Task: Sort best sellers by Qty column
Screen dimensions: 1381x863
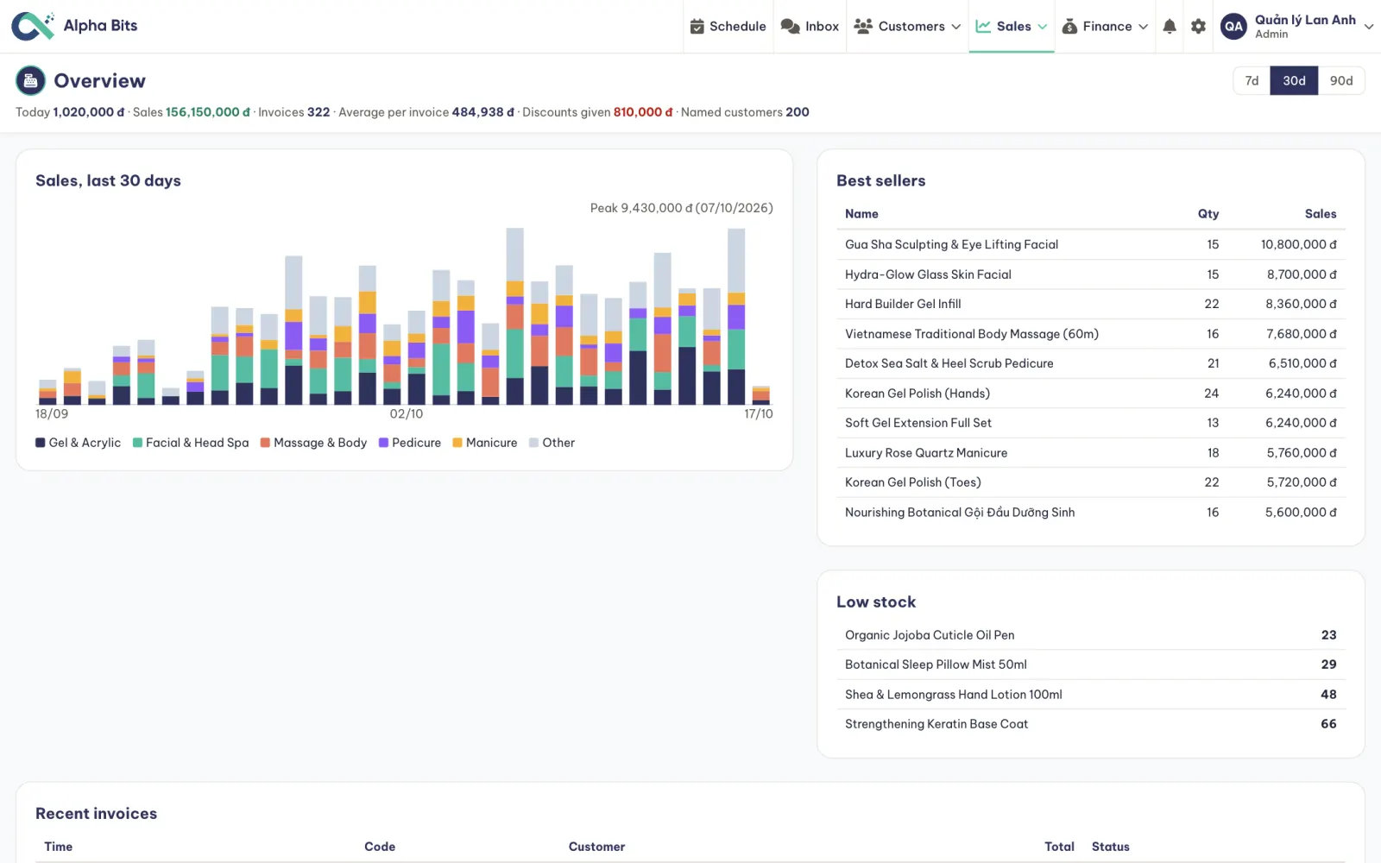Action: click(x=1208, y=214)
